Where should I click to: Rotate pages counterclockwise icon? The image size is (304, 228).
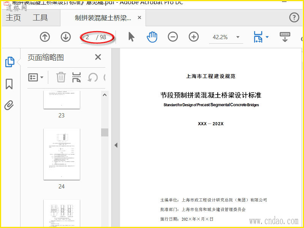pos(92,78)
